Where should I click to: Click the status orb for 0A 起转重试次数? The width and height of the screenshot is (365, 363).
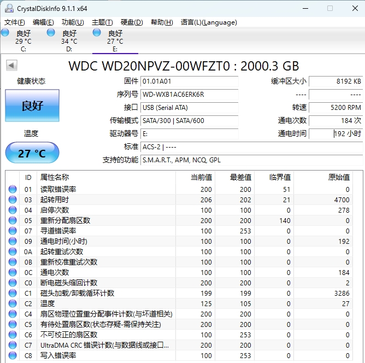pos(13,251)
